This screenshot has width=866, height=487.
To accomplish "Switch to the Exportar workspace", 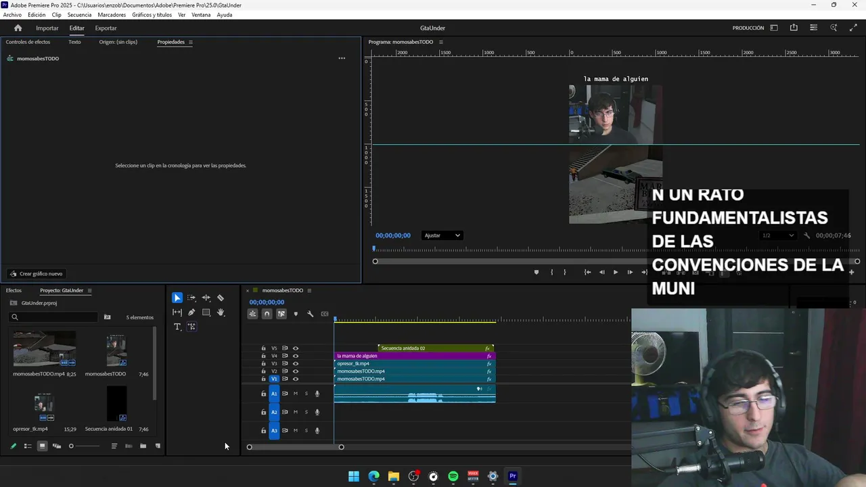I will pos(106,28).
